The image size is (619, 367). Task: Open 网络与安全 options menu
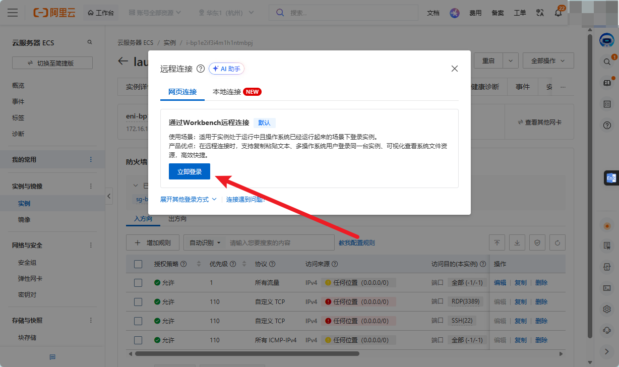(x=91, y=245)
